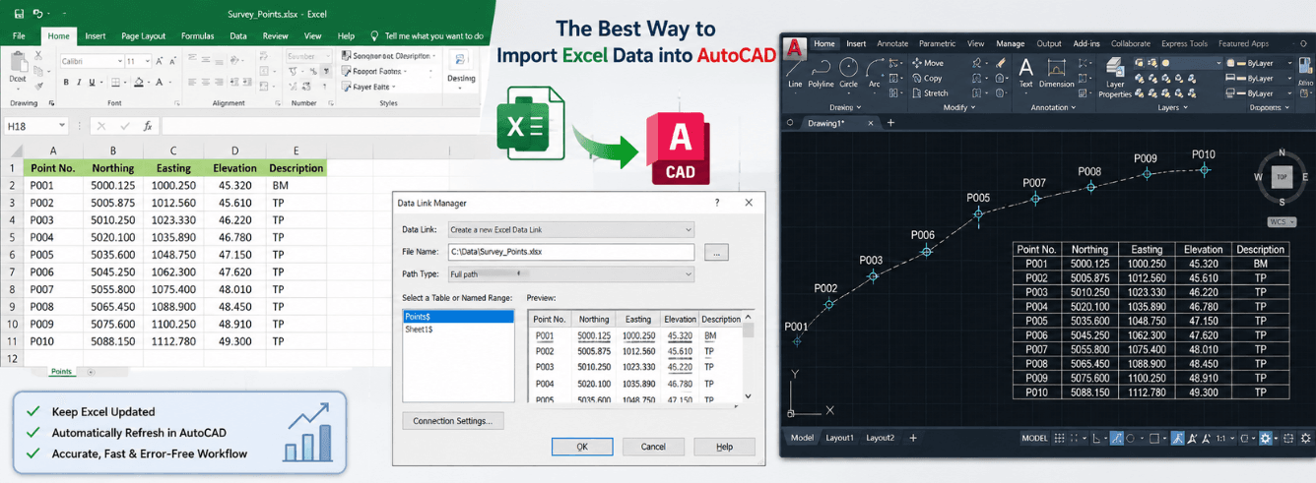This screenshot has width=1316, height=483.
Task: Open the Excel File menu
Action: pyautogui.click(x=19, y=36)
